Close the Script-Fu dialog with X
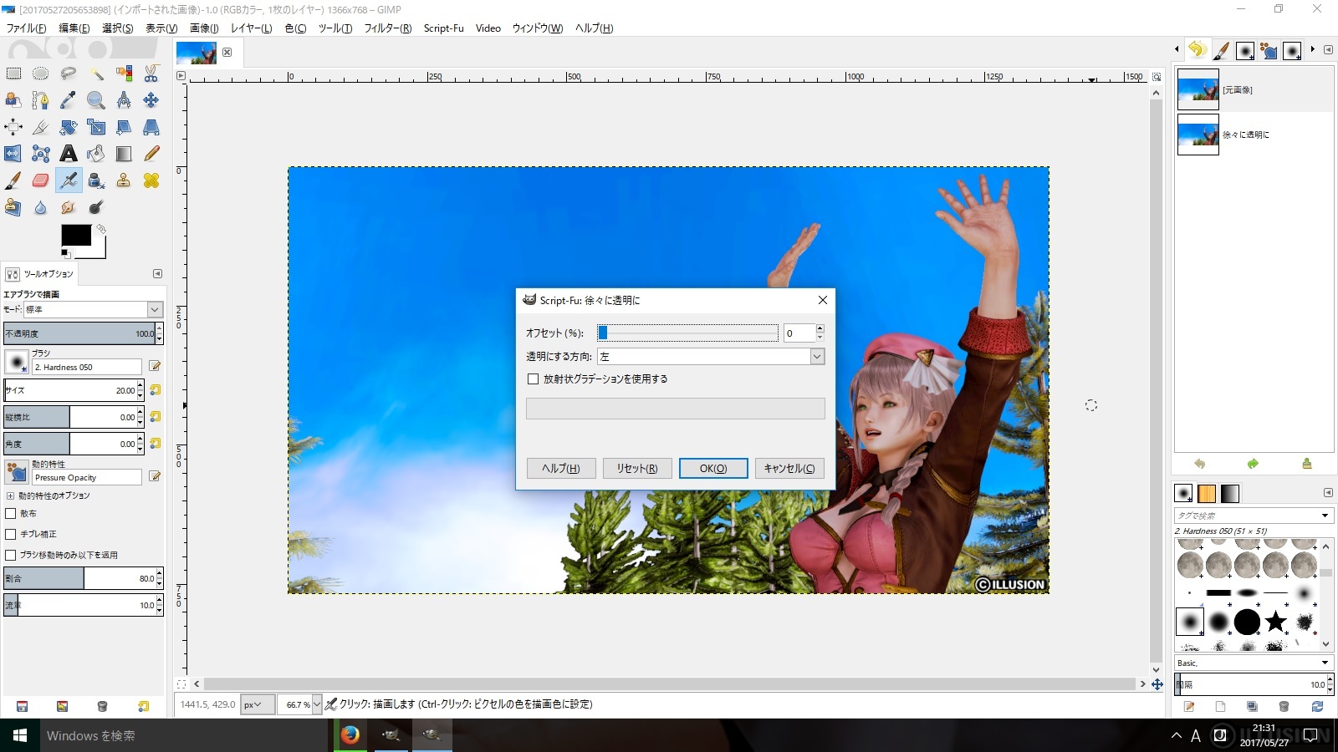The height and width of the screenshot is (752, 1338). 823,300
